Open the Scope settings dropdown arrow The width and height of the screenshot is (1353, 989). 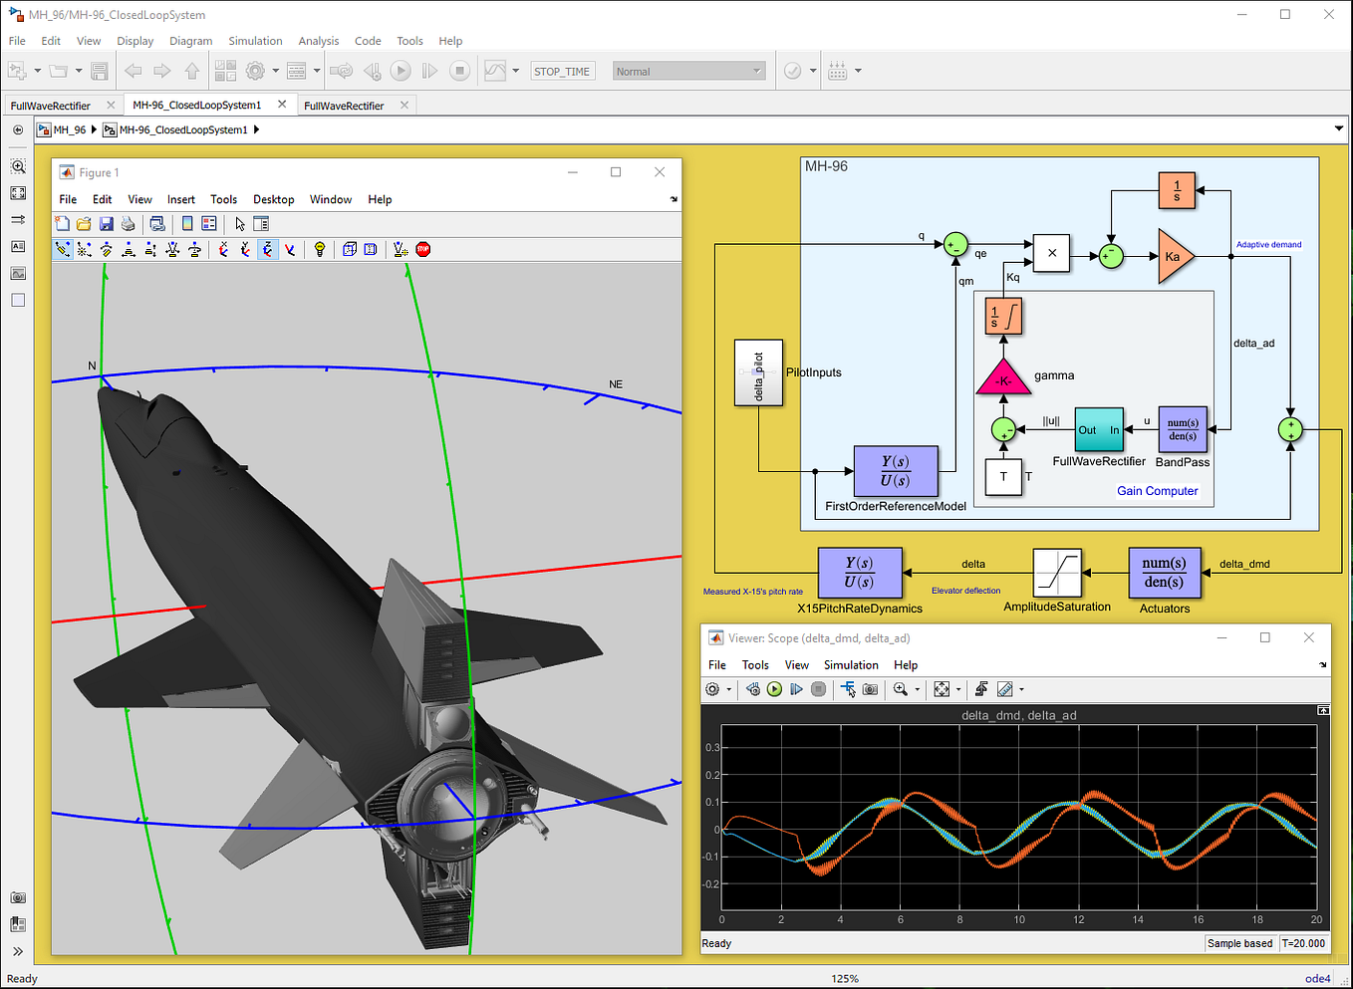click(x=729, y=688)
